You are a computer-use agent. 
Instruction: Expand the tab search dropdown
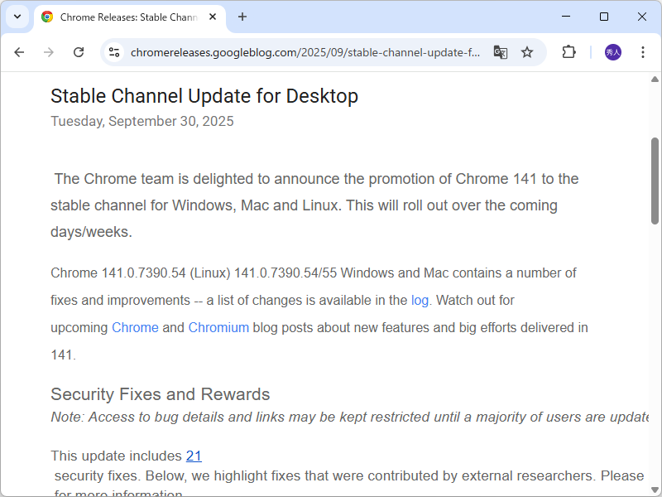pyautogui.click(x=17, y=17)
